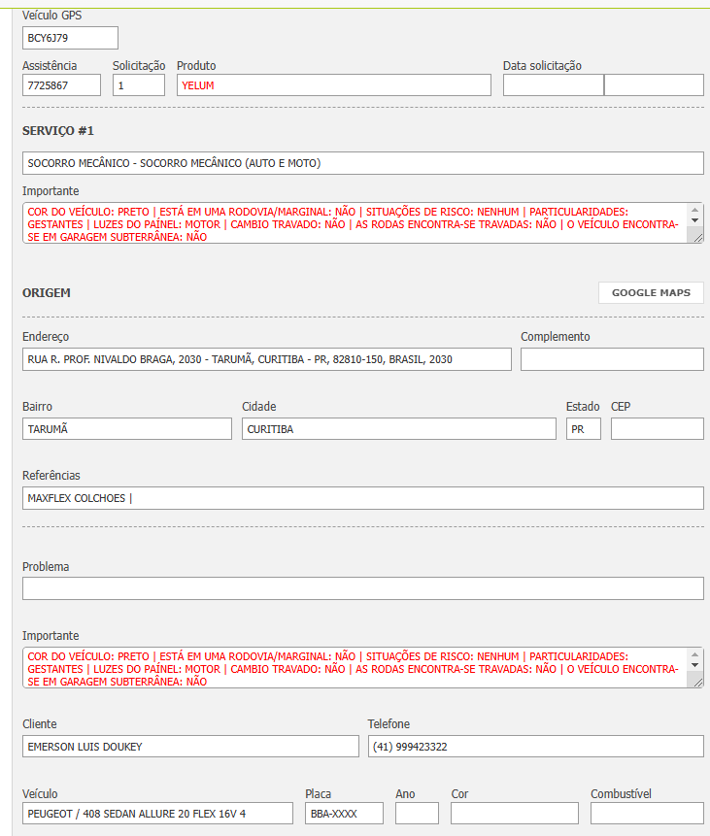Grab the resize handle of the first Importante textarea
Screen dimensions: 710x836
(696, 236)
